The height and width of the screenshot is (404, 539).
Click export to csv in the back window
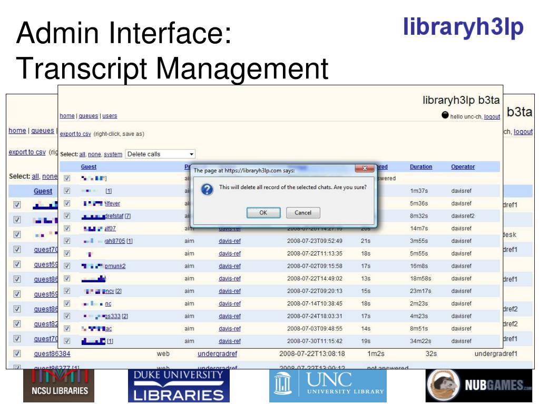[27, 152]
